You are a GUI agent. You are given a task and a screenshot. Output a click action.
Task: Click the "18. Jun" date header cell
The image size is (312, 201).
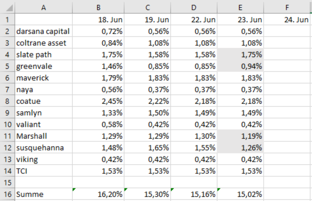point(99,19)
